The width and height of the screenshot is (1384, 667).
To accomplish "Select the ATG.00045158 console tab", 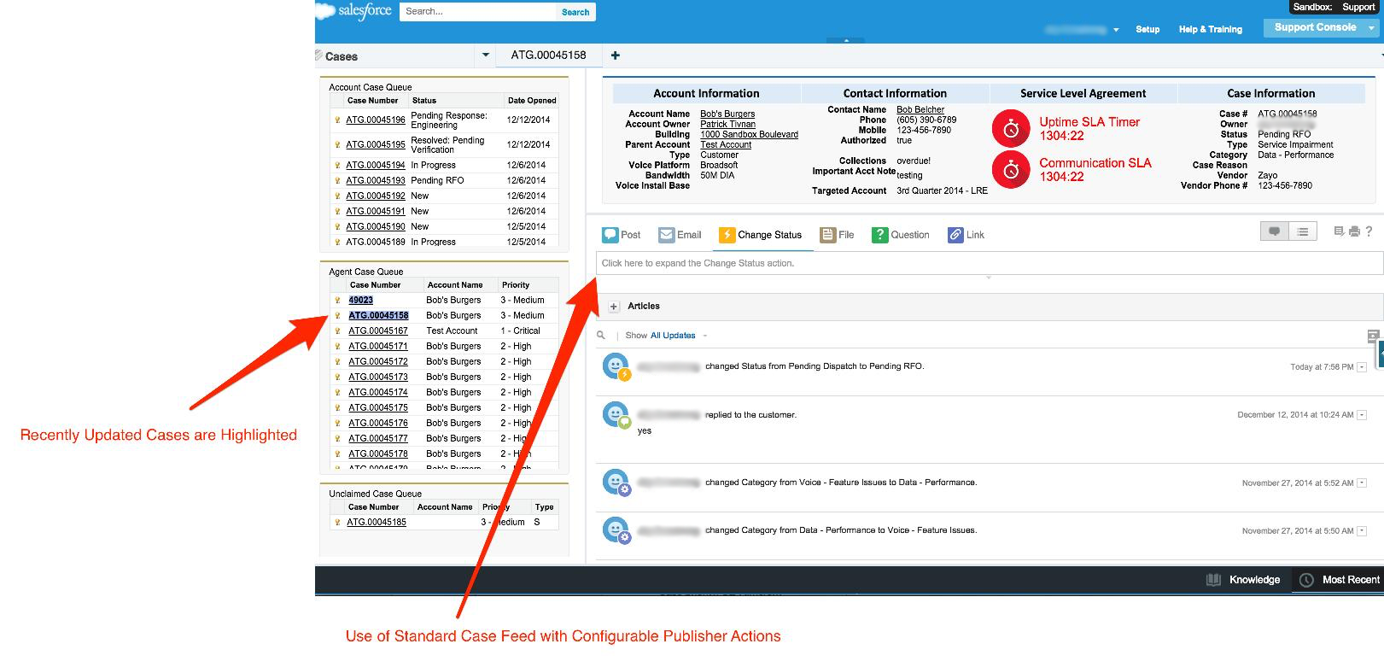I will tap(549, 56).
